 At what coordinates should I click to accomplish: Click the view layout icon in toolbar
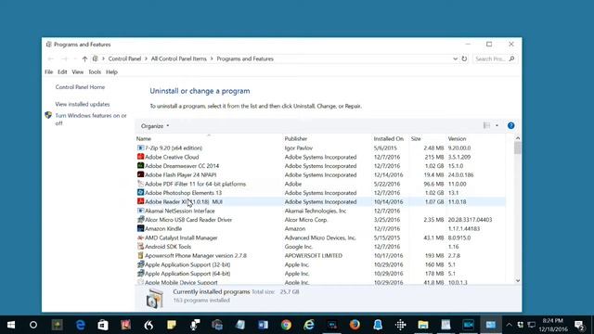(486, 126)
